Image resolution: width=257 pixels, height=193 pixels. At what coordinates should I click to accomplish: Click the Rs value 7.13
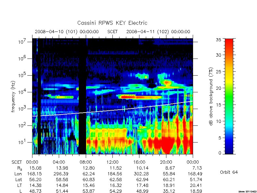pyautogui.click(x=197, y=168)
